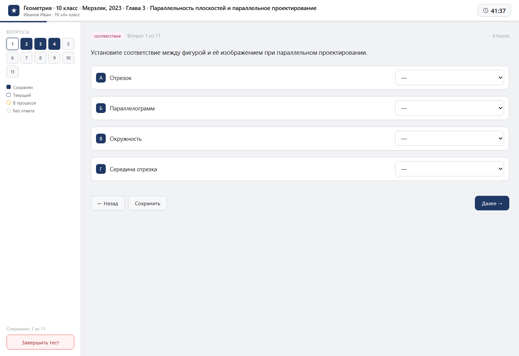Click the clock timer showing 41:37

tap(494, 10)
